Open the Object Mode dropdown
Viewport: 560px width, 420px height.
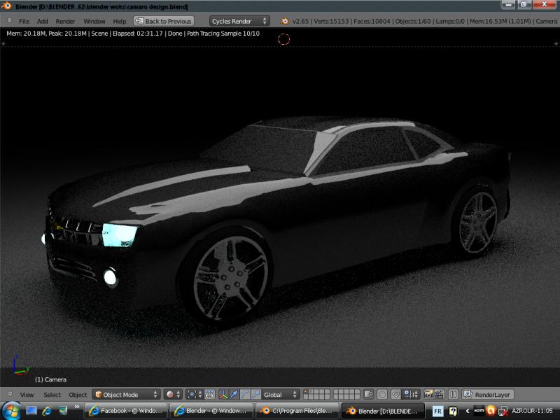point(127,394)
